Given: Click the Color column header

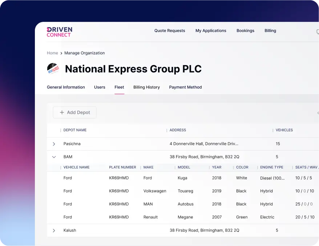Looking at the screenshot, I should pyautogui.click(x=242, y=167).
